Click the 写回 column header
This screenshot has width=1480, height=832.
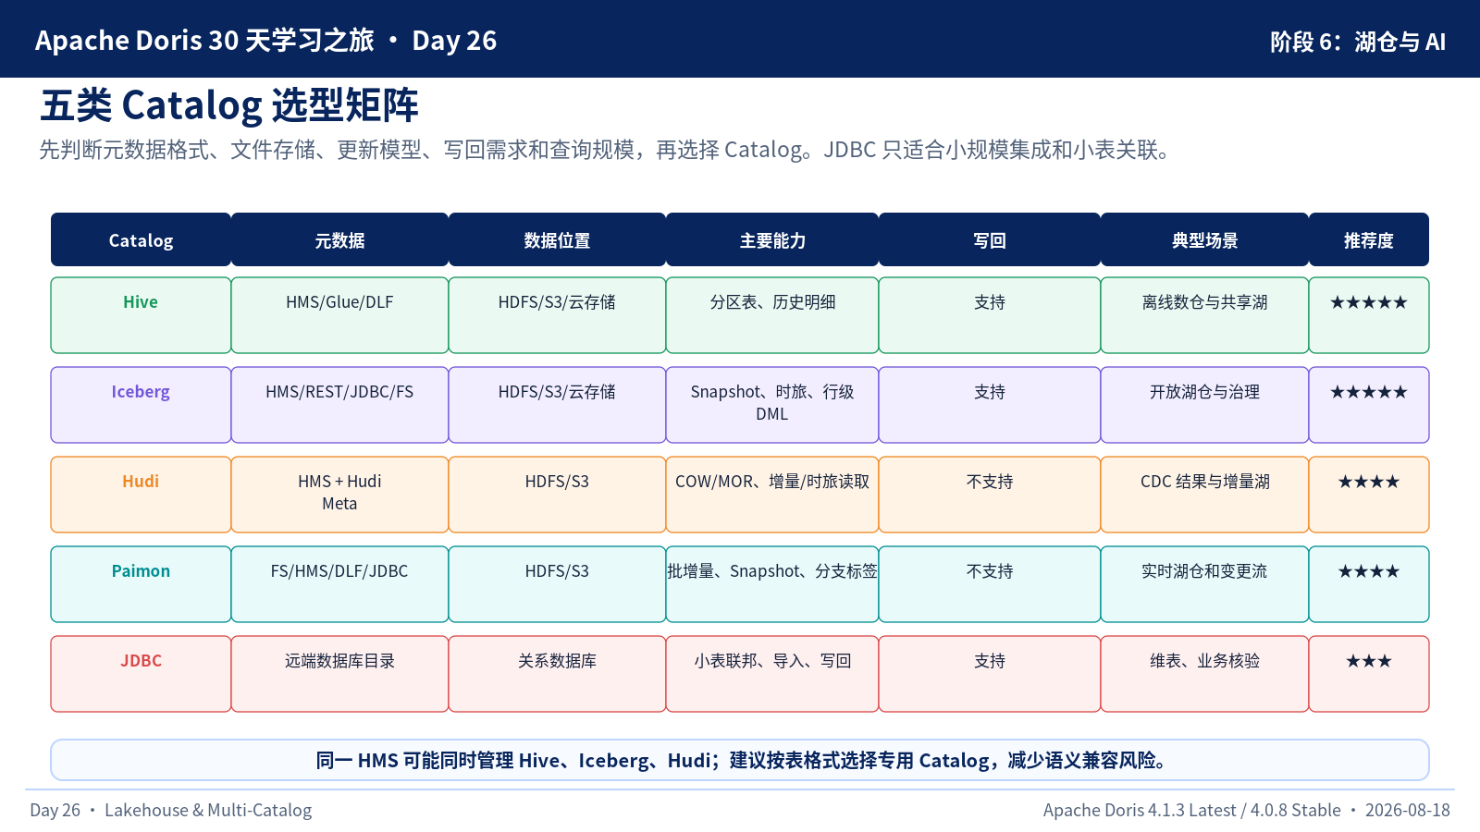tap(990, 239)
